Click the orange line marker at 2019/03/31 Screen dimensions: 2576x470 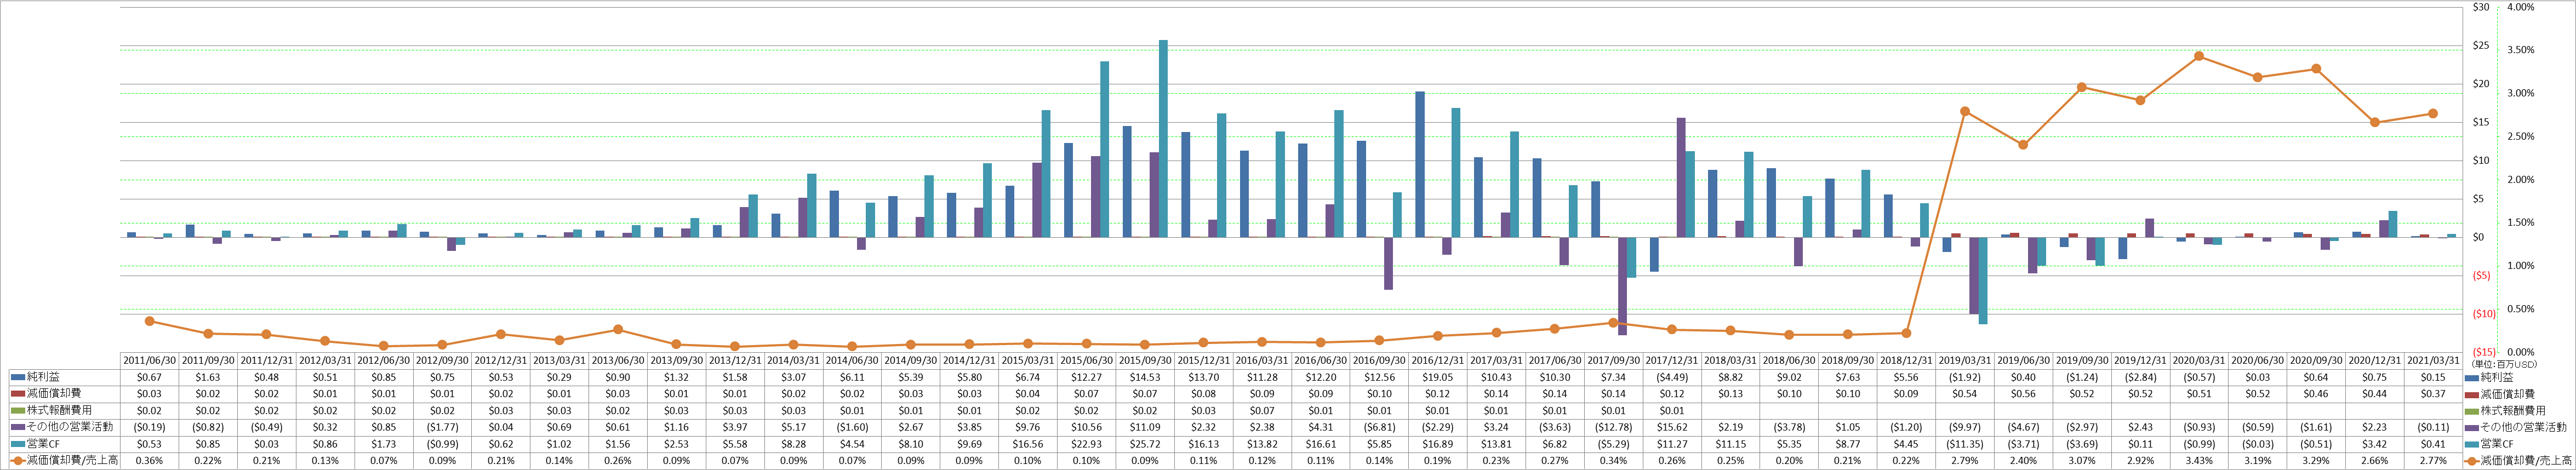1965,111
